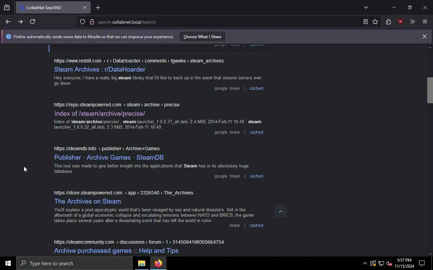433x270 pixels.
Task: Click the Firefox taskbar icon
Action: point(158,263)
